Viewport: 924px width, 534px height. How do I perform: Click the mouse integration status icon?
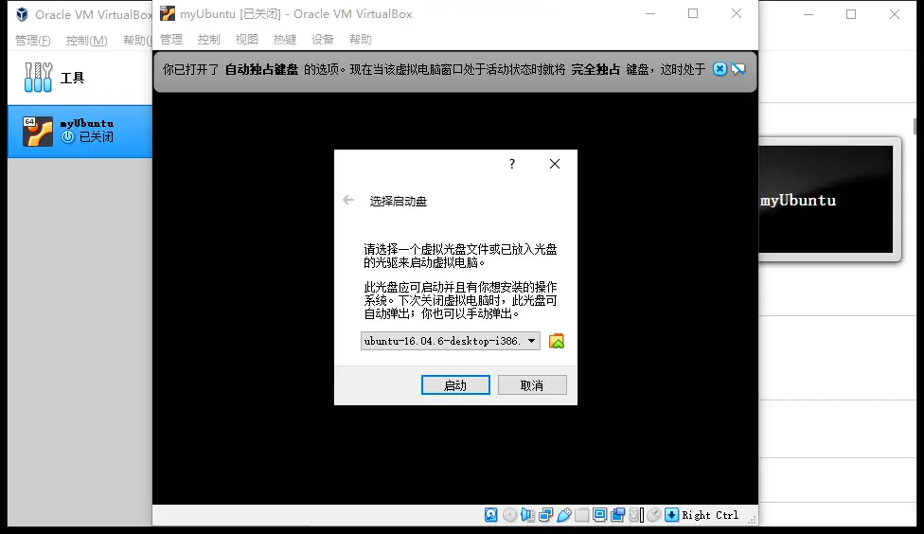653,515
